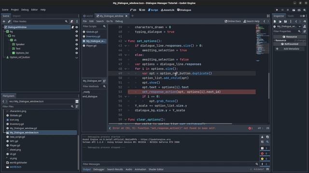Viewport: 309px width, 173px height.
Task: Select My_Dialogue_window.gd in FileSystem
Action: [x=23, y=128]
